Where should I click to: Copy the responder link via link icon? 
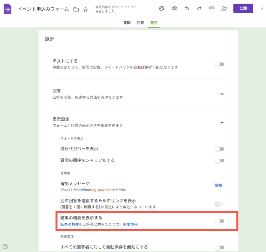coord(212,9)
